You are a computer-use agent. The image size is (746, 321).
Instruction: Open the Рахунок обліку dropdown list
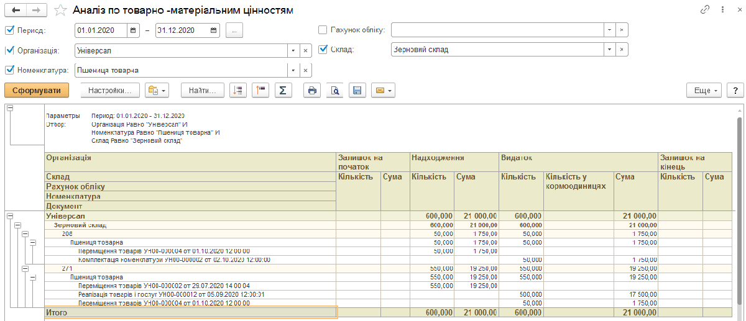tap(610, 30)
